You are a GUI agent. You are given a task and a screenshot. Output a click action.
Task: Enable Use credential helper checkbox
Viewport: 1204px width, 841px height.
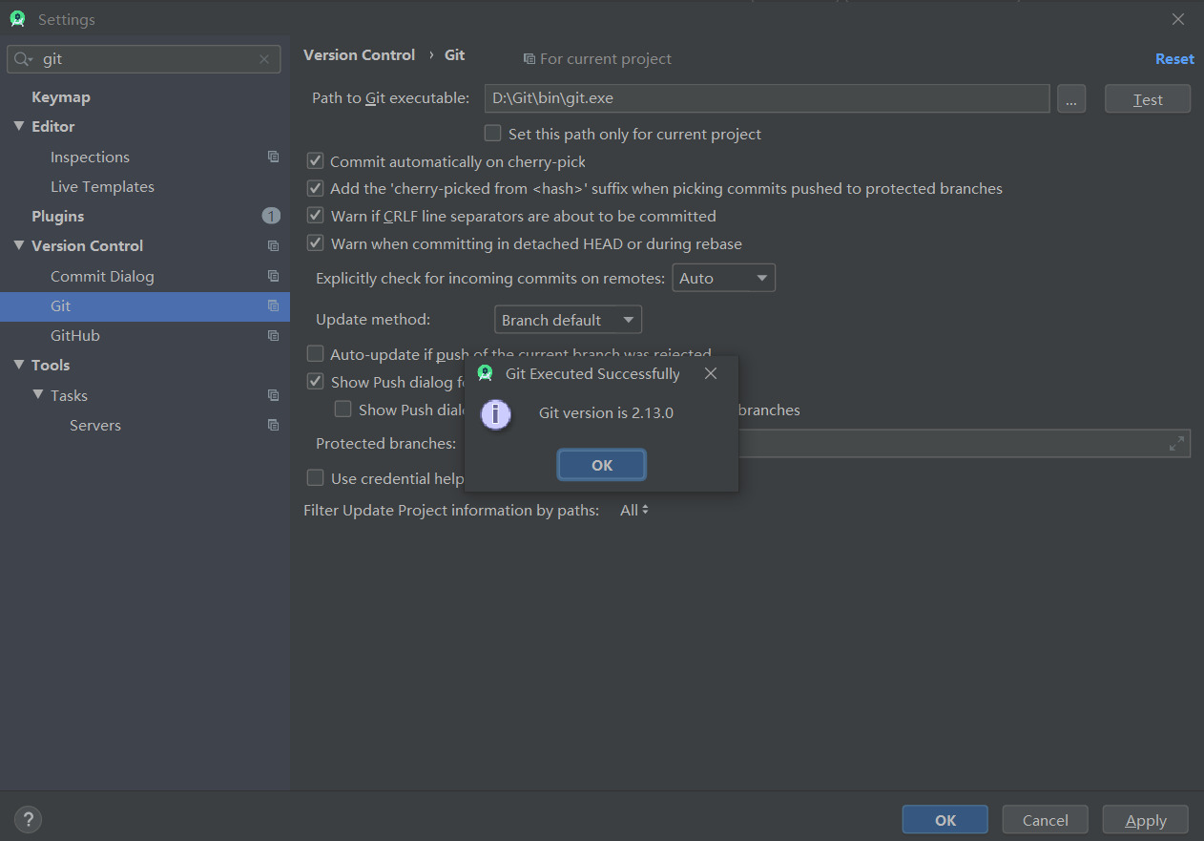tap(315, 478)
